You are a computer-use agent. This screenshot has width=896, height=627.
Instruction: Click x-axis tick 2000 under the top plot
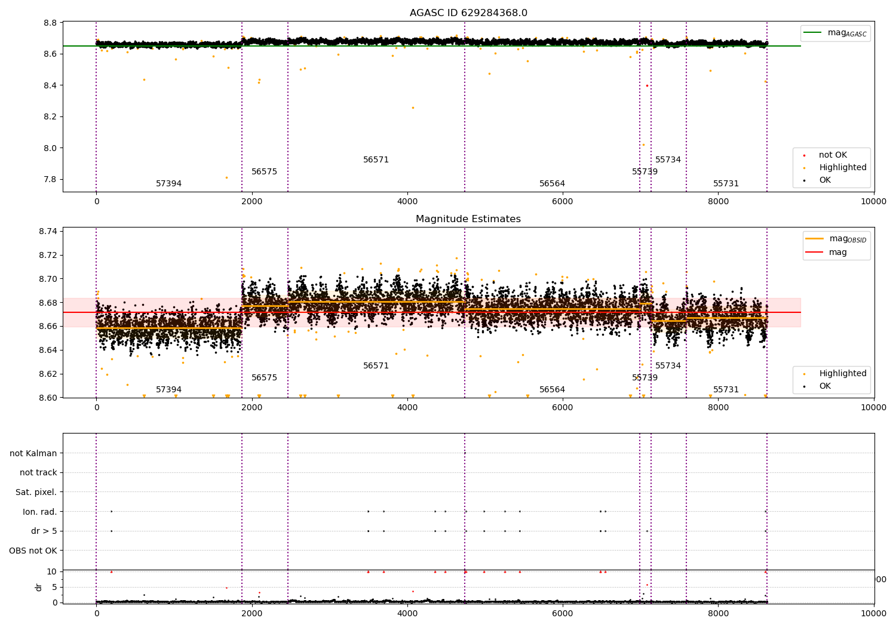pyautogui.click(x=252, y=202)
